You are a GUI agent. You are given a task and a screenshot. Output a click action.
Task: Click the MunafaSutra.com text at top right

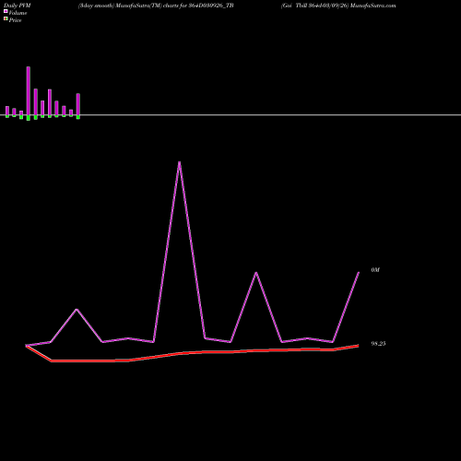[x=372, y=6]
